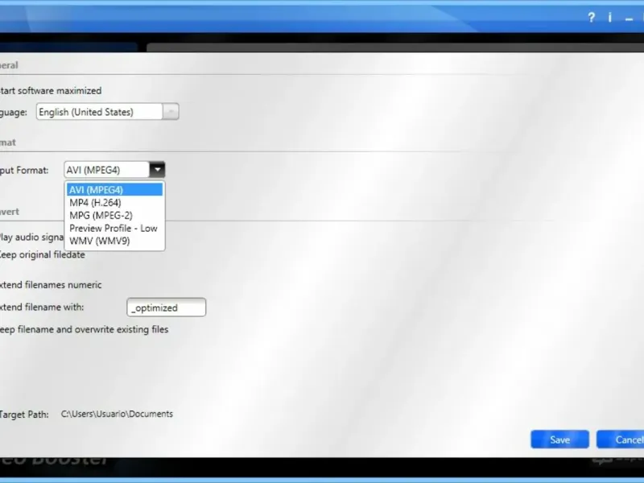Viewport: 644px width, 483px height.
Task: Select AVI (MPEG4) in the format list
Action: coord(114,190)
